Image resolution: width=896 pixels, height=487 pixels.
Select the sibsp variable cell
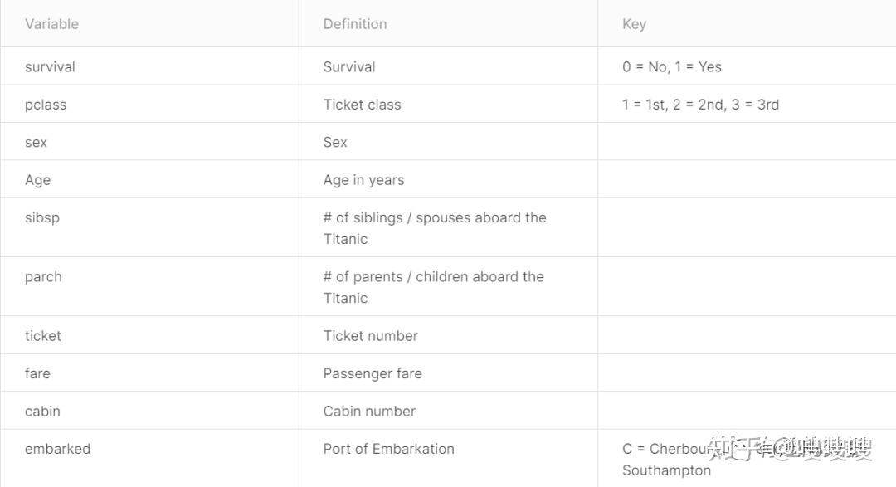click(x=42, y=218)
